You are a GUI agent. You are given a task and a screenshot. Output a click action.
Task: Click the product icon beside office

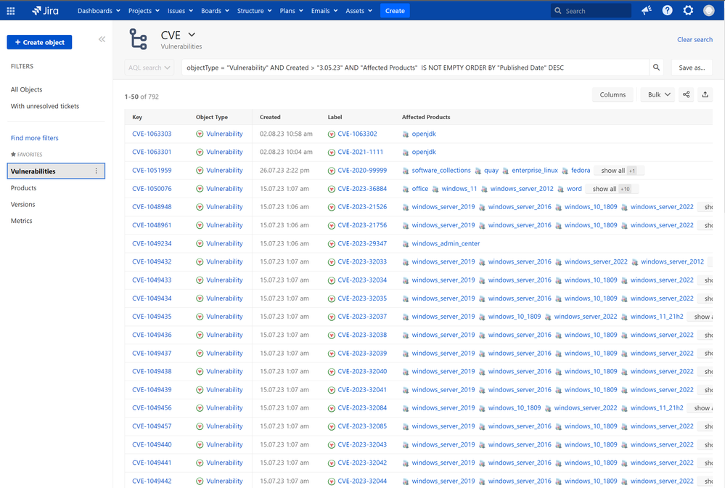click(406, 189)
